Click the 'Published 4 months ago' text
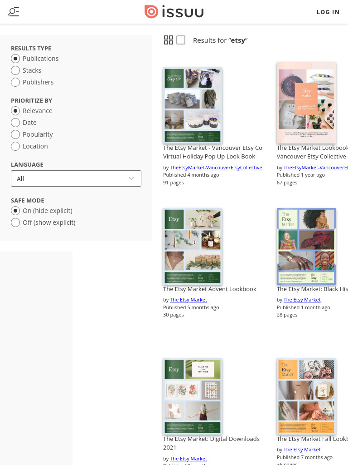Screen dimensions: 348x465 click(x=191, y=175)
